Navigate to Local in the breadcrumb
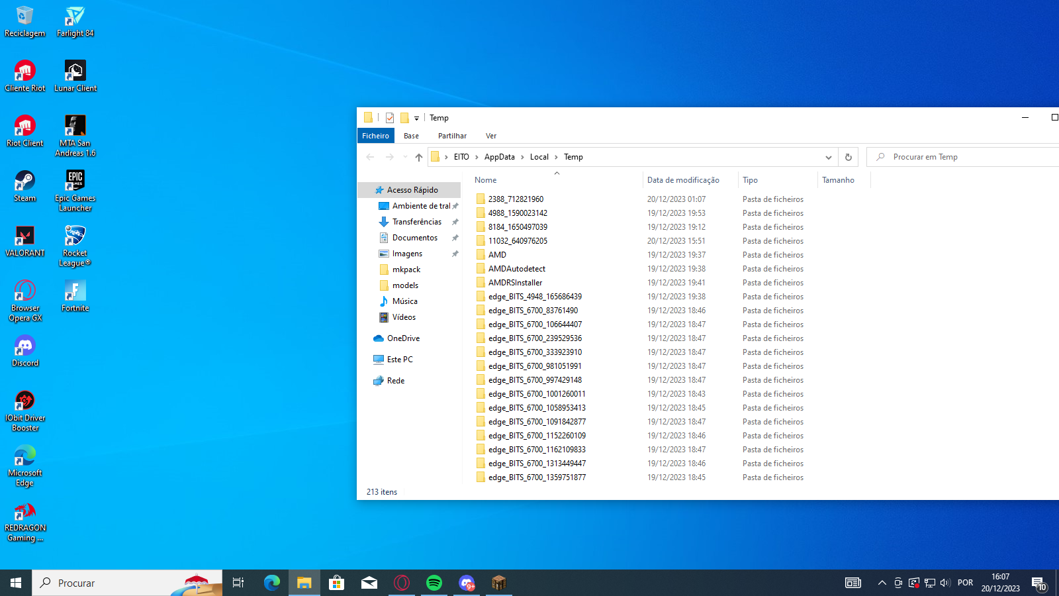1059x596 pixels. tap(539, 157)
